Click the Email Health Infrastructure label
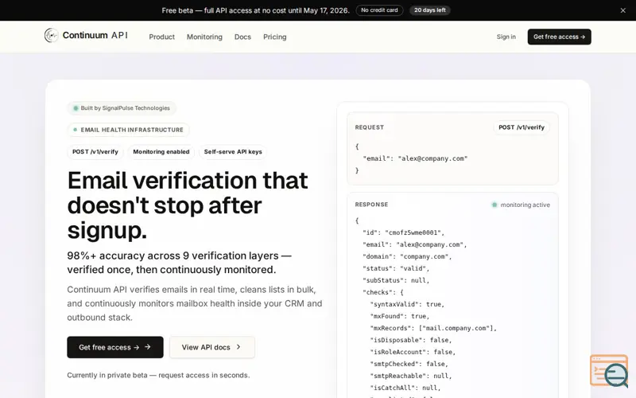 pyautogui.click(x=128, y=130)
